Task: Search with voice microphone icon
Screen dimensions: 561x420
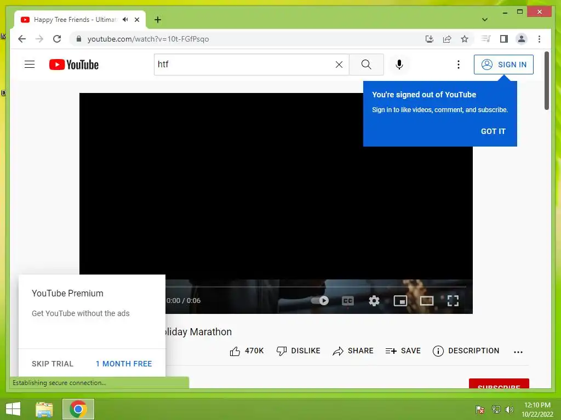Action: click(399, 65)
